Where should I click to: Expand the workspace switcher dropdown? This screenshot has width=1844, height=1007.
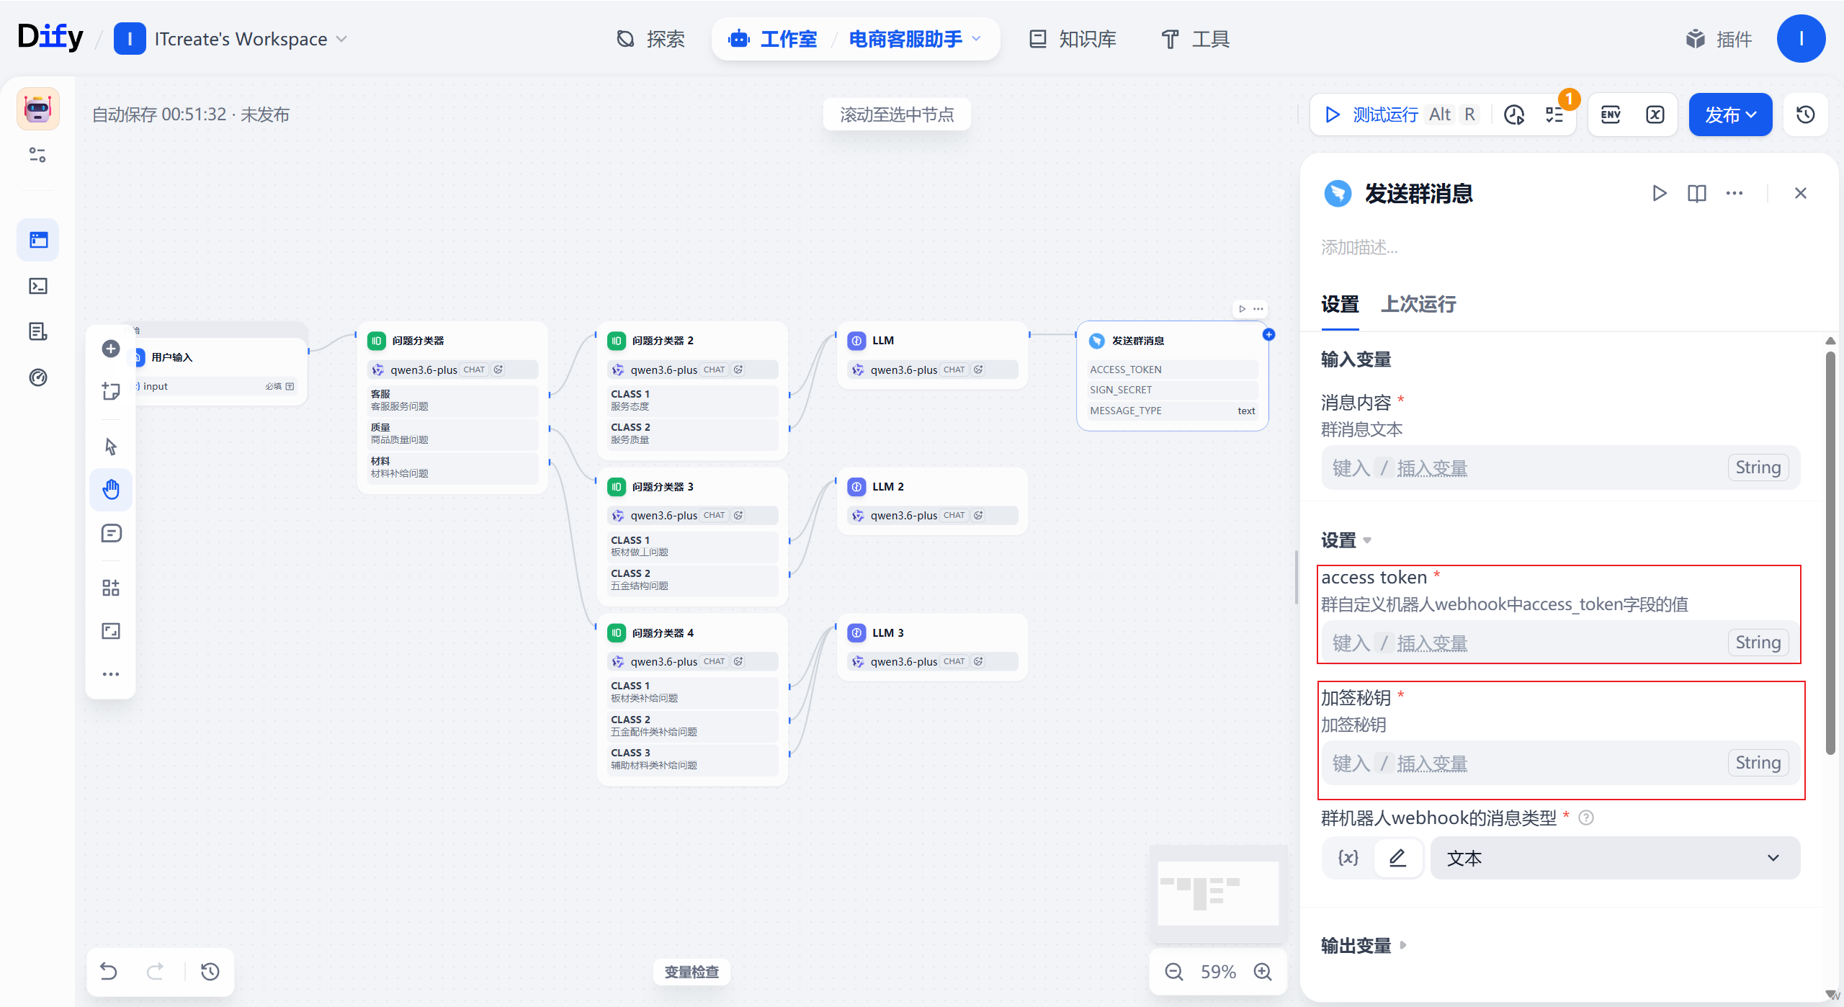(343, 38)
